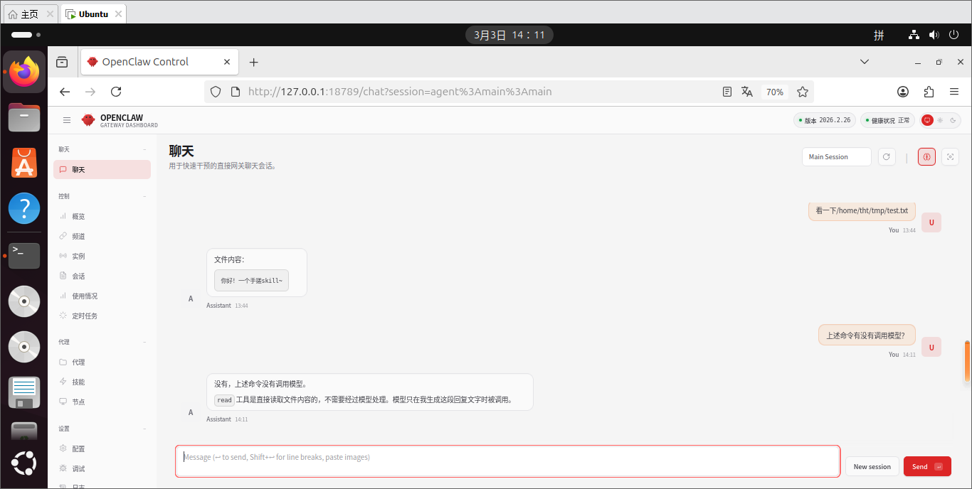Select the system theme monitor icon
Image resolution: width=972 pixels, height=489 pixels.
pos(927,120)
